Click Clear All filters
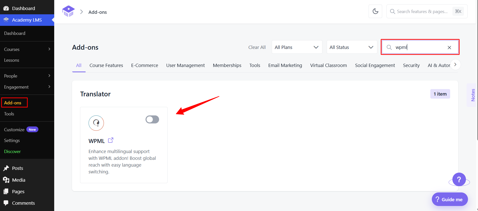The width and height of the screenshot is (478, 211). pyautogui.click(x=257, y=47)
